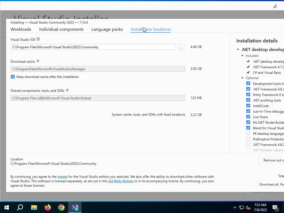Launch Google Chrome from taskbar
Viewport: 284px width, 213px height.
point(61,207)
